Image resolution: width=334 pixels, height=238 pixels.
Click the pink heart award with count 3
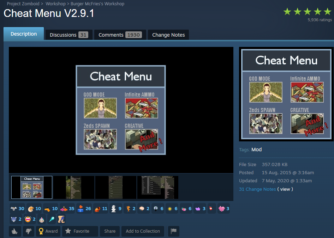point(223,209)
